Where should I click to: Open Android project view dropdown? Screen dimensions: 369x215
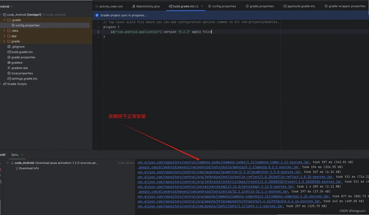pyautogui.click(x=6, y=6)
